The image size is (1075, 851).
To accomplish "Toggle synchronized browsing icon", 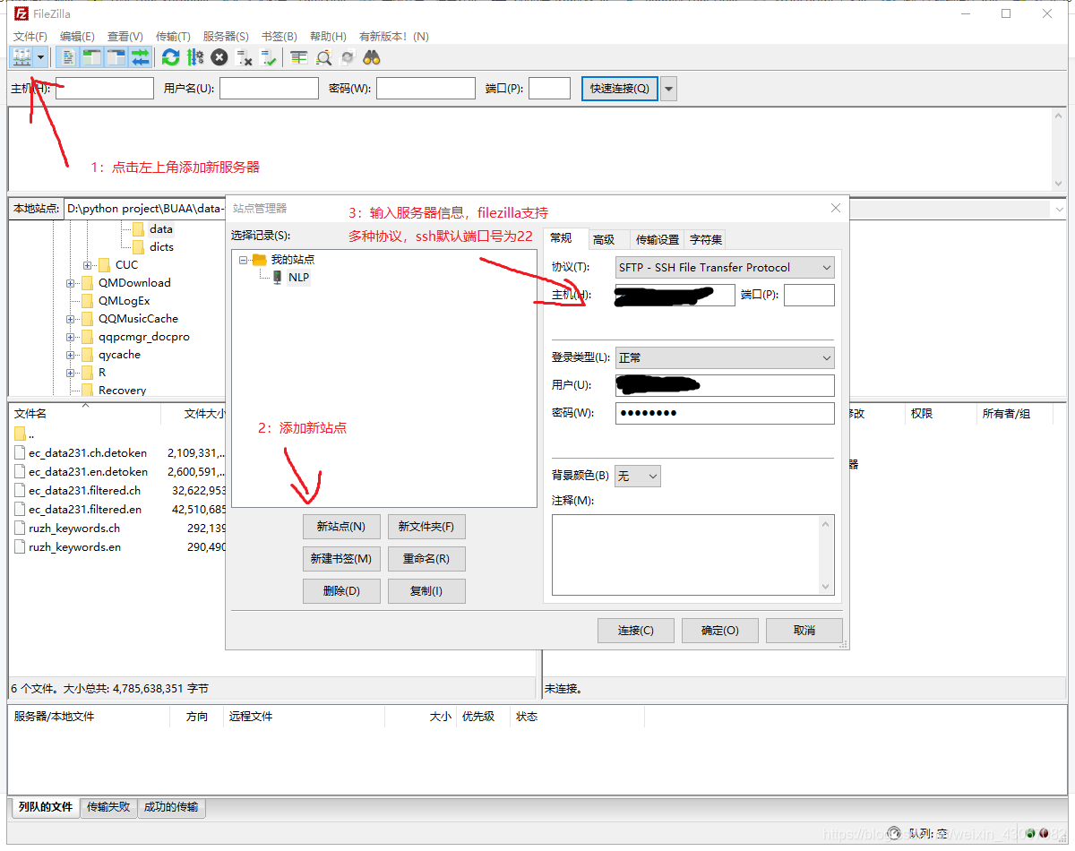I will coord(348,57).
